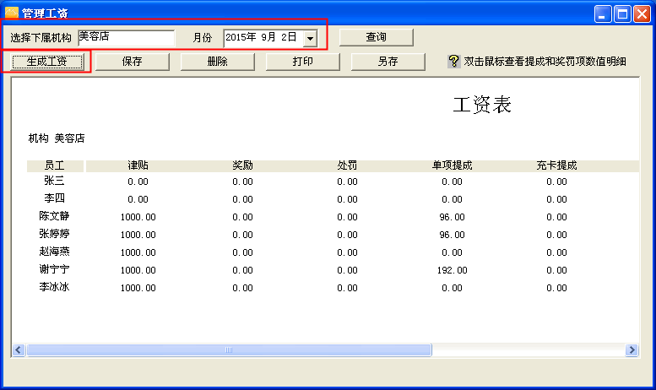
Task: Click the 打印 button
Action: point(303,62)
